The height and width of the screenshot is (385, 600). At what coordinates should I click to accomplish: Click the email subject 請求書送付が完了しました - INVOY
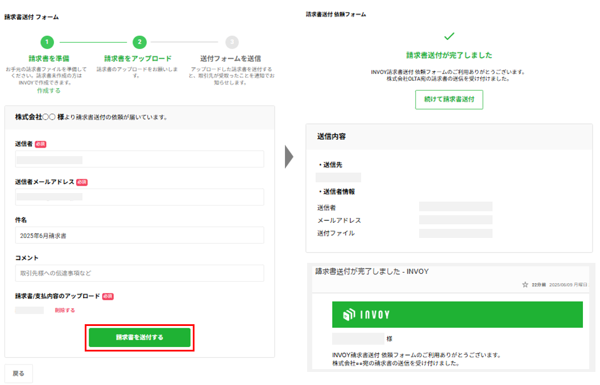372,271
